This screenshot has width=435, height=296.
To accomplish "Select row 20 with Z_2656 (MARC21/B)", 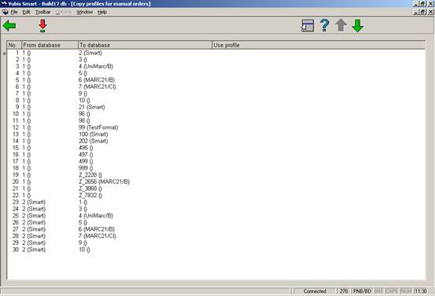I will pyautogui.click(x=216, y=182).
